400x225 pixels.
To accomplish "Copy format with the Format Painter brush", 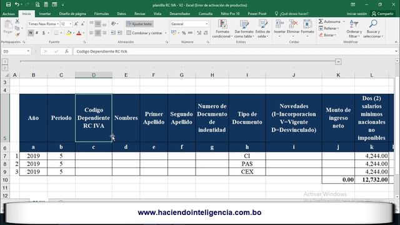I will (17, 34).
